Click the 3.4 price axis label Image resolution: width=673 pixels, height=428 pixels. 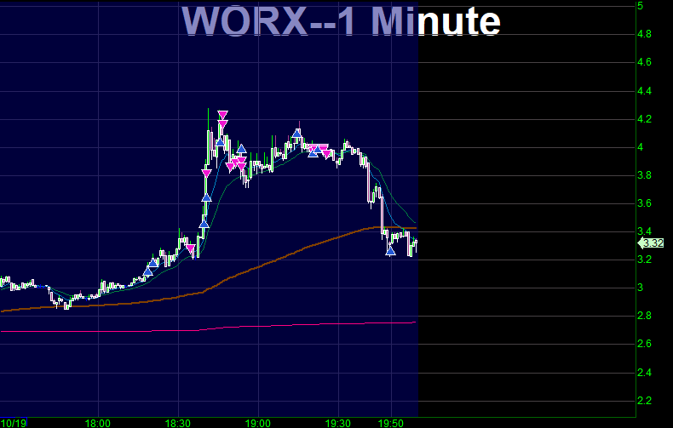pyautogui.click(x=644, y=231)
